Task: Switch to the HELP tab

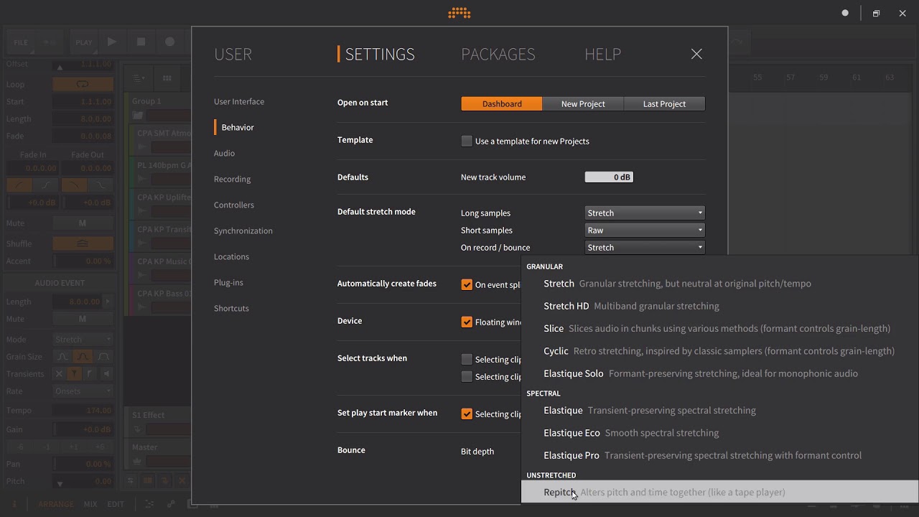Action: click(x=603, y=54)
